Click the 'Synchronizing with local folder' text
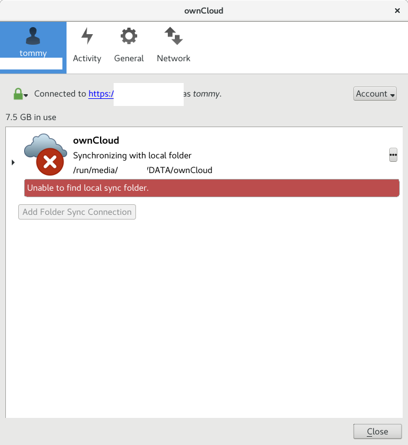Image resolution: width=408 pixels, height=445 pixels. point(132,155)
